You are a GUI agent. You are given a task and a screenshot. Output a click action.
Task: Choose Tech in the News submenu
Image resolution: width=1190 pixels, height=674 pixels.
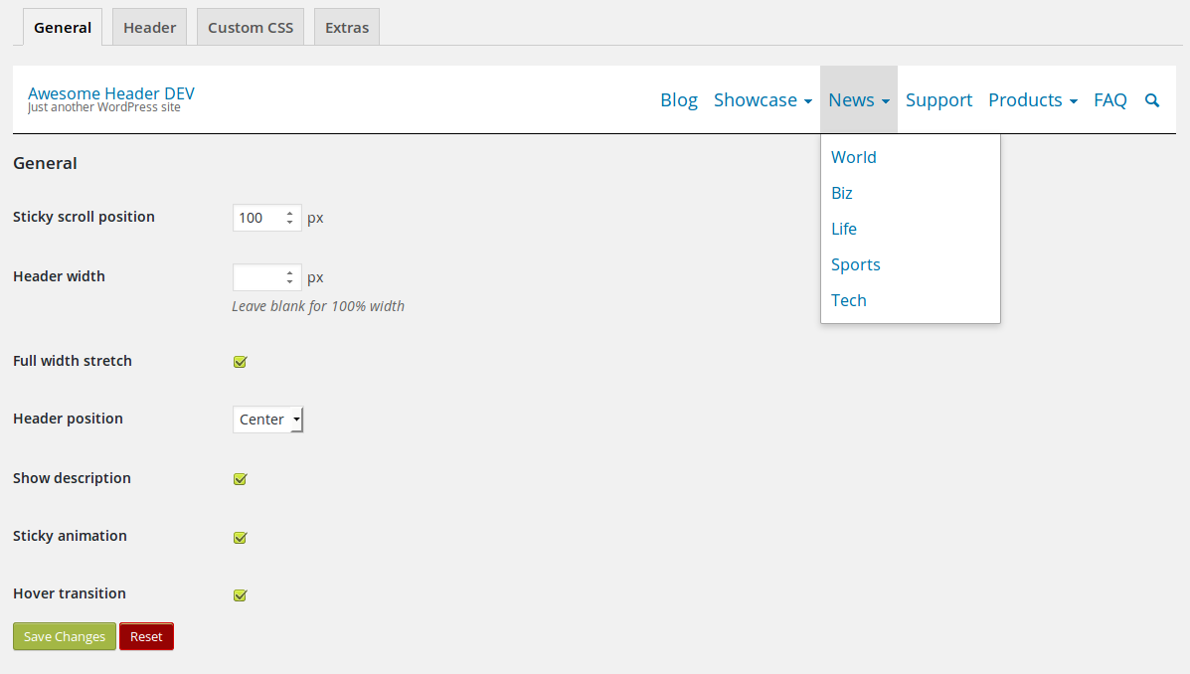tap(849, 300)
